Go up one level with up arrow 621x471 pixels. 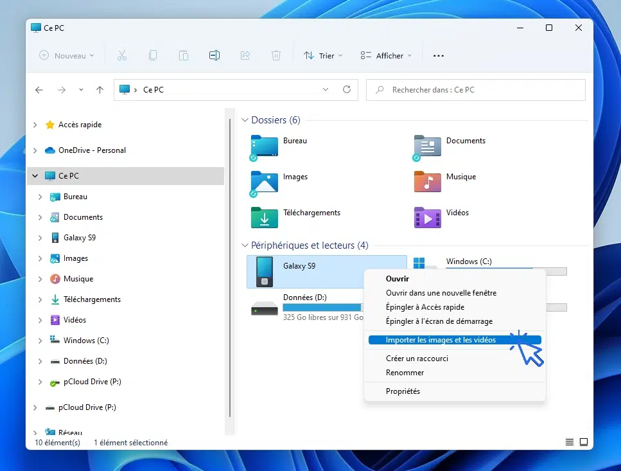click(100, 90)
